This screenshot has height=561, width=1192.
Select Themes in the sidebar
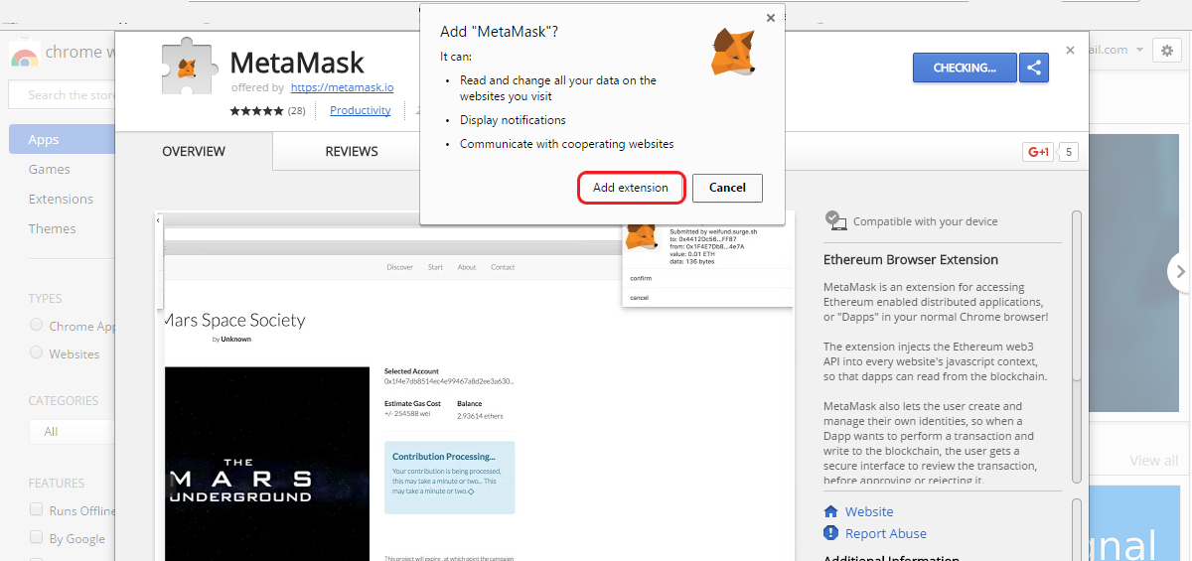[x=52, y=228]
